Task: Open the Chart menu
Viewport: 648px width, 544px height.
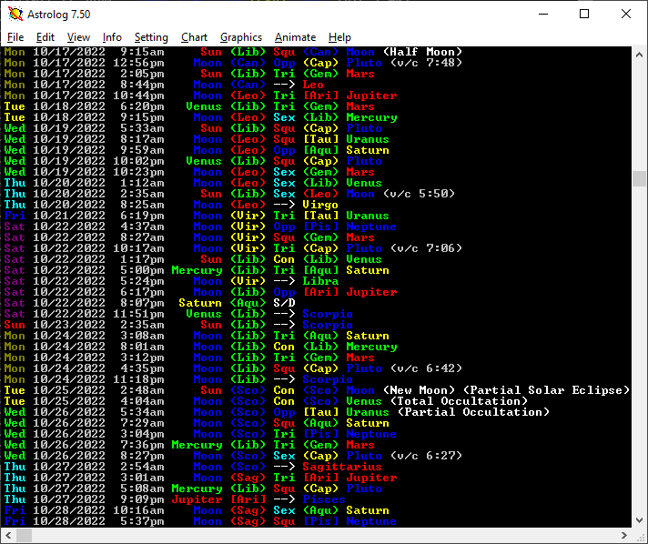Action: point(194,37)
